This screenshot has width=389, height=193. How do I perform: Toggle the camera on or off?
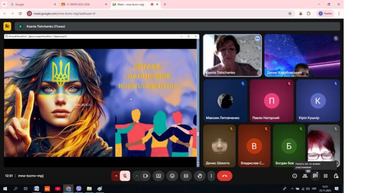(x=145, y=176)
